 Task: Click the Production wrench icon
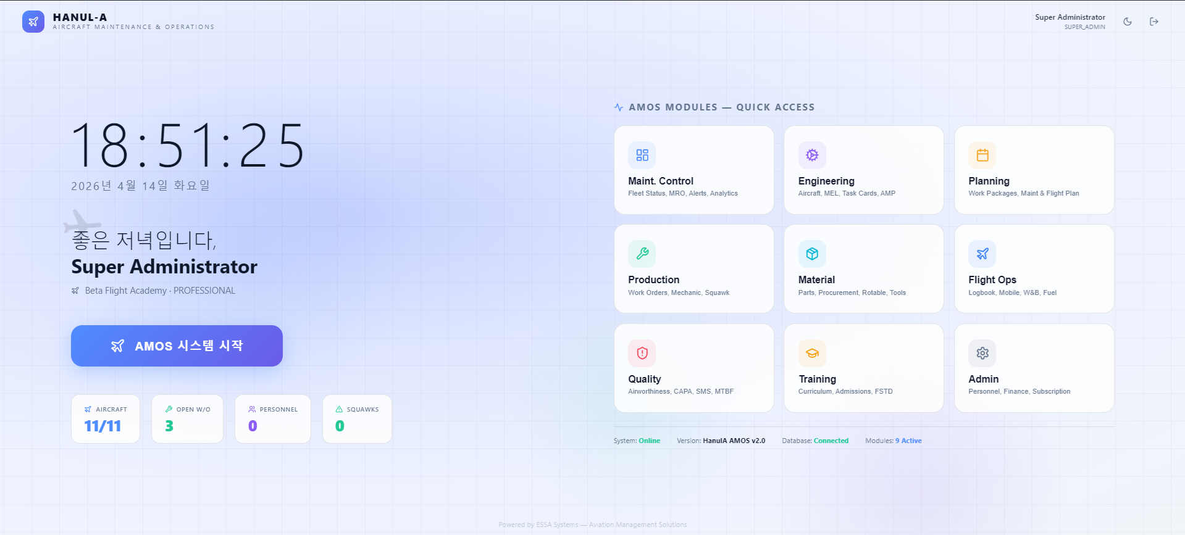[x=642, y=254]
